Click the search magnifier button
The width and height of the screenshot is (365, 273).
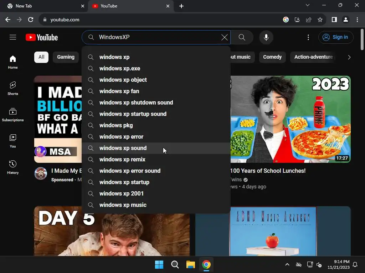[x=242, y=37]
